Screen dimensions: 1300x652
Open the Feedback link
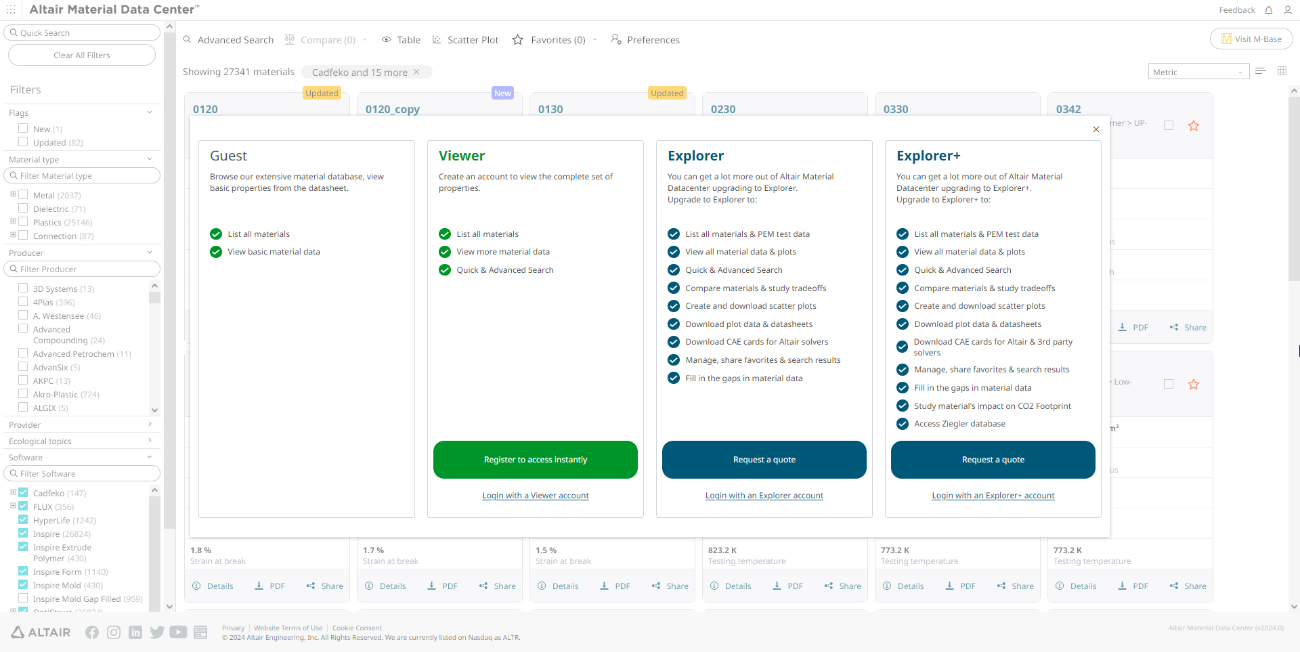pyautogui.click(x=1237, y=10)
